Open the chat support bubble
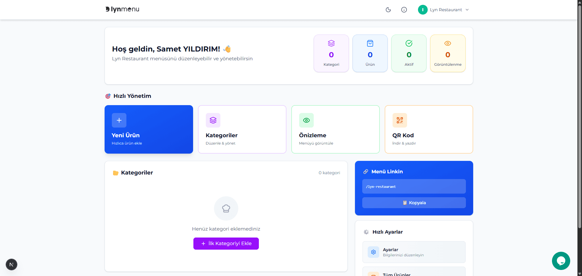Viewport: 582px width, 276px height. [561, 261]
